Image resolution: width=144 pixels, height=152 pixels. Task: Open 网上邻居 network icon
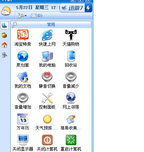[71, 98]
